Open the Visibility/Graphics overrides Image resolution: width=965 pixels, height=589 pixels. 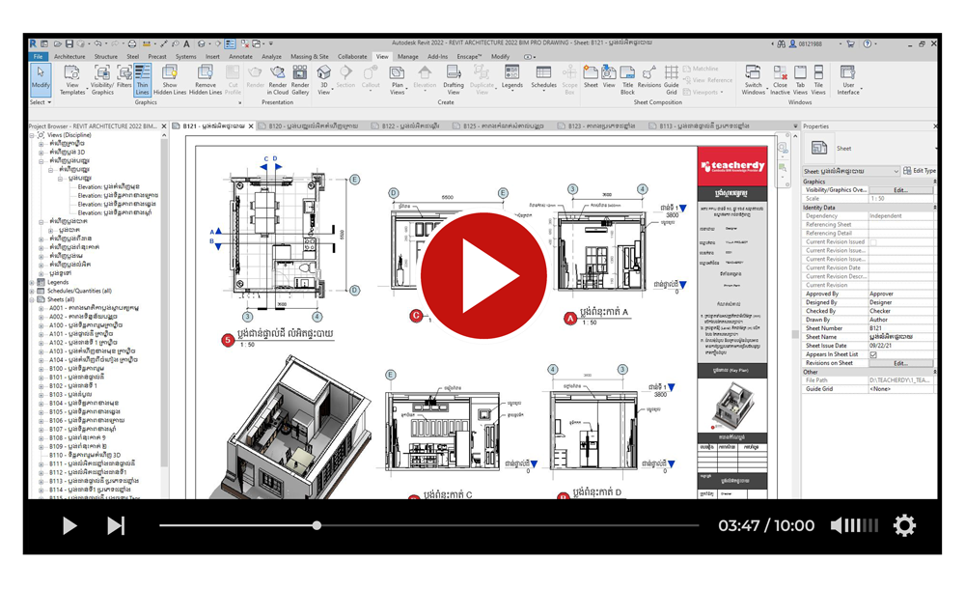[102, 80]
